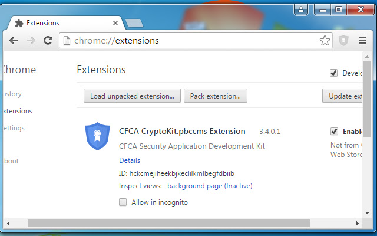Open a new tab with the tab button
The width and height of the screenshot is (377, 236).
(x=134, y=23)
